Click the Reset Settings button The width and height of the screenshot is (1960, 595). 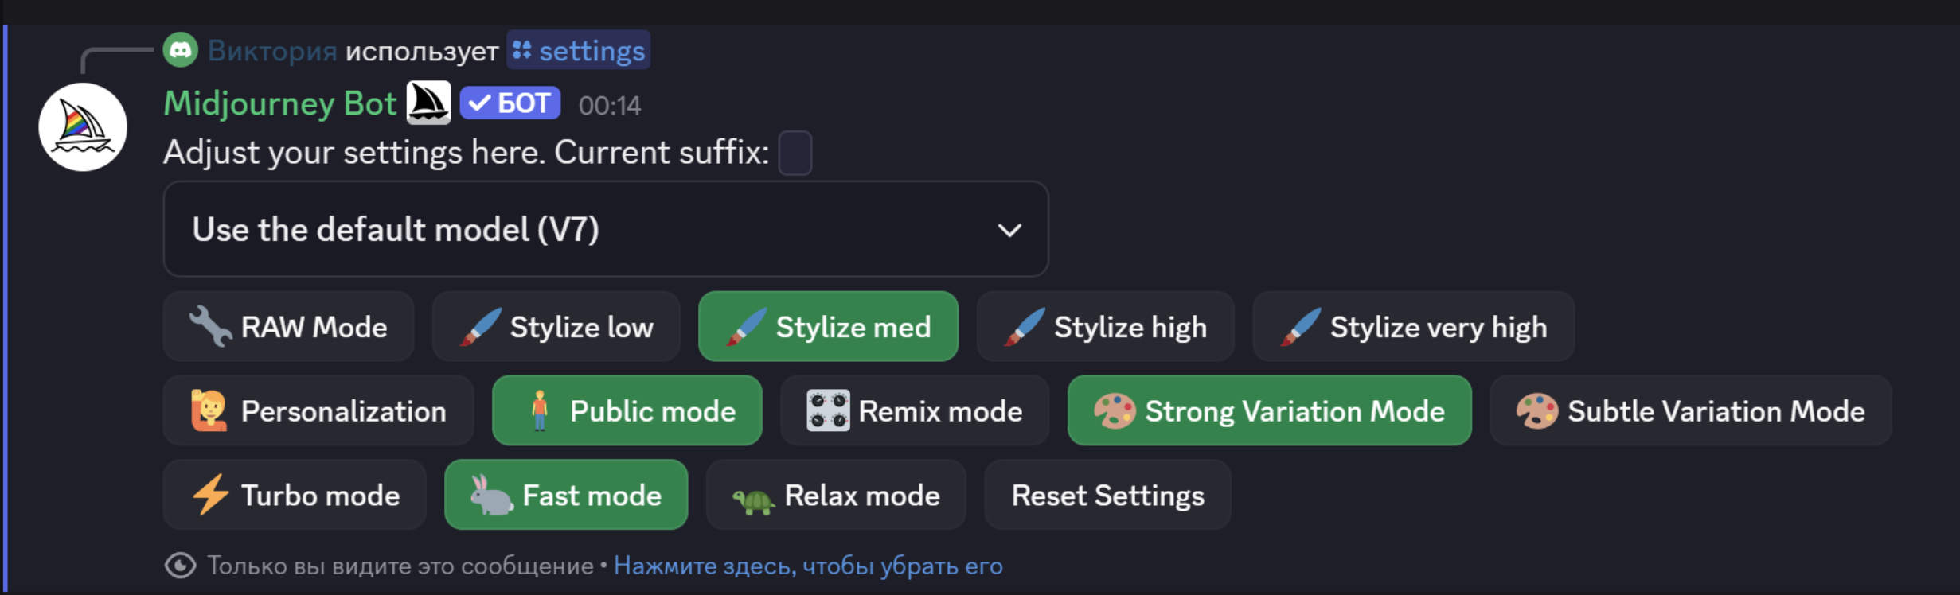click(1107, 495)
